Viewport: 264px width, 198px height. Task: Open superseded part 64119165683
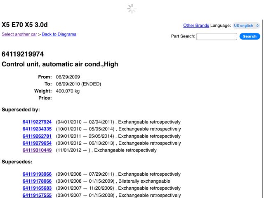pos(37,188)
